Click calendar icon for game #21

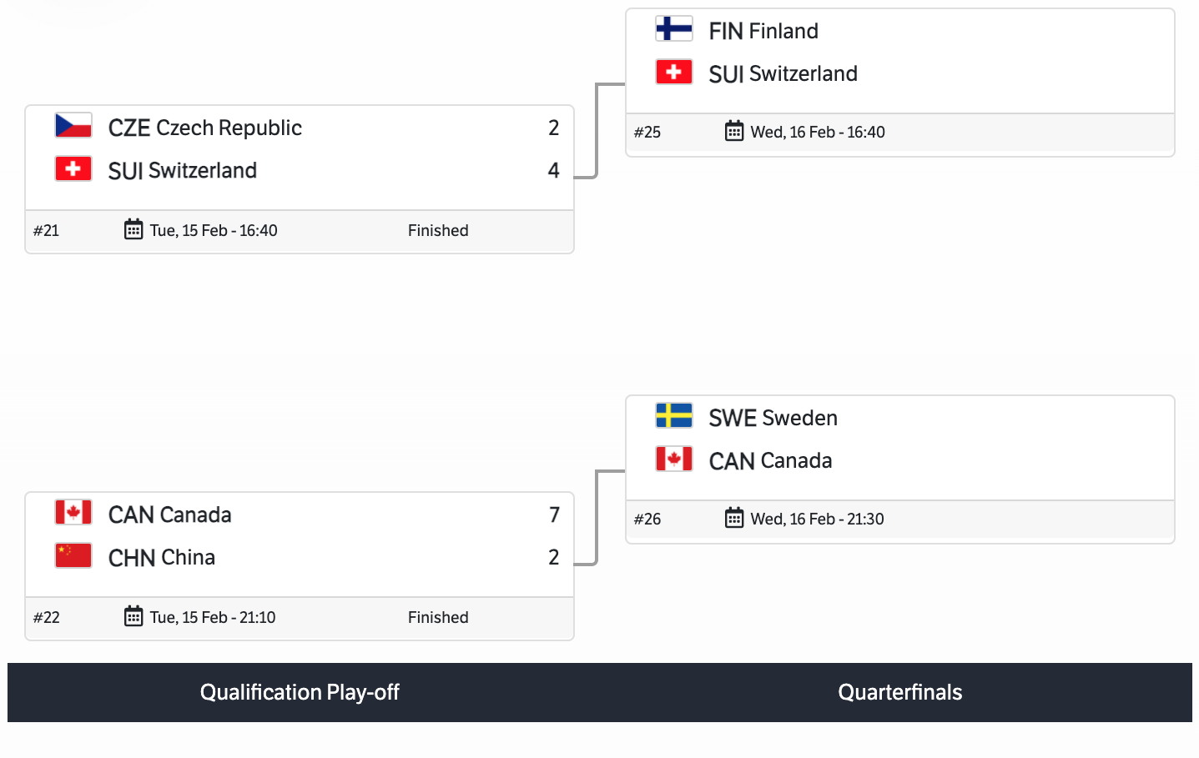pos(134,229)
